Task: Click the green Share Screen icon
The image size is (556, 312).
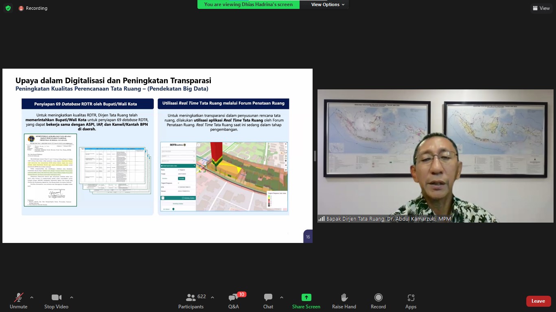Action: [306, 297]
